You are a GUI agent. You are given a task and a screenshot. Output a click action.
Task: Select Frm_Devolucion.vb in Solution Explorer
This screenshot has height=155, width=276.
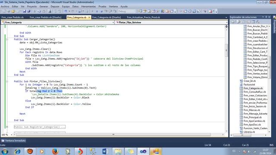(x=257, y=48)
